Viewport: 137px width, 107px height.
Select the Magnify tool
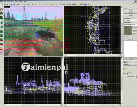[x=2, y=13]
